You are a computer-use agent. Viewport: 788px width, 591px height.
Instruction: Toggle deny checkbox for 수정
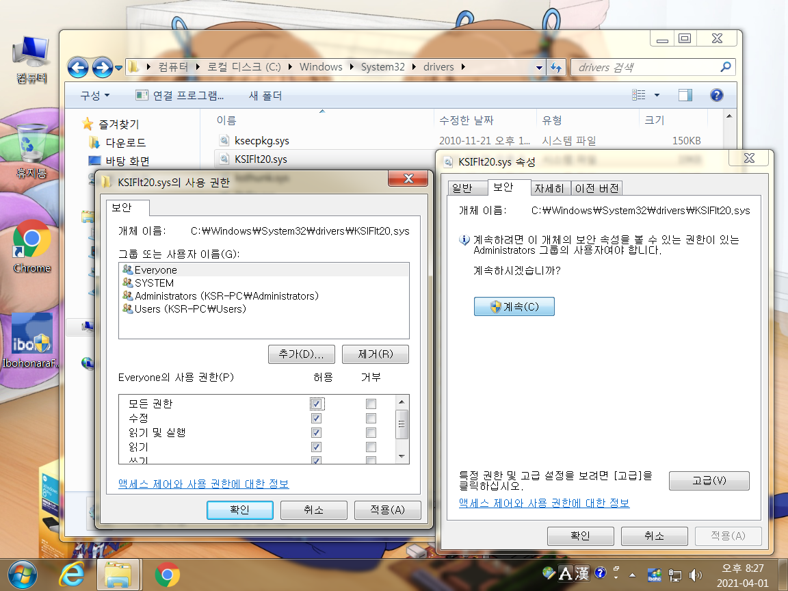pyautogui.click(x=371, y=418)
